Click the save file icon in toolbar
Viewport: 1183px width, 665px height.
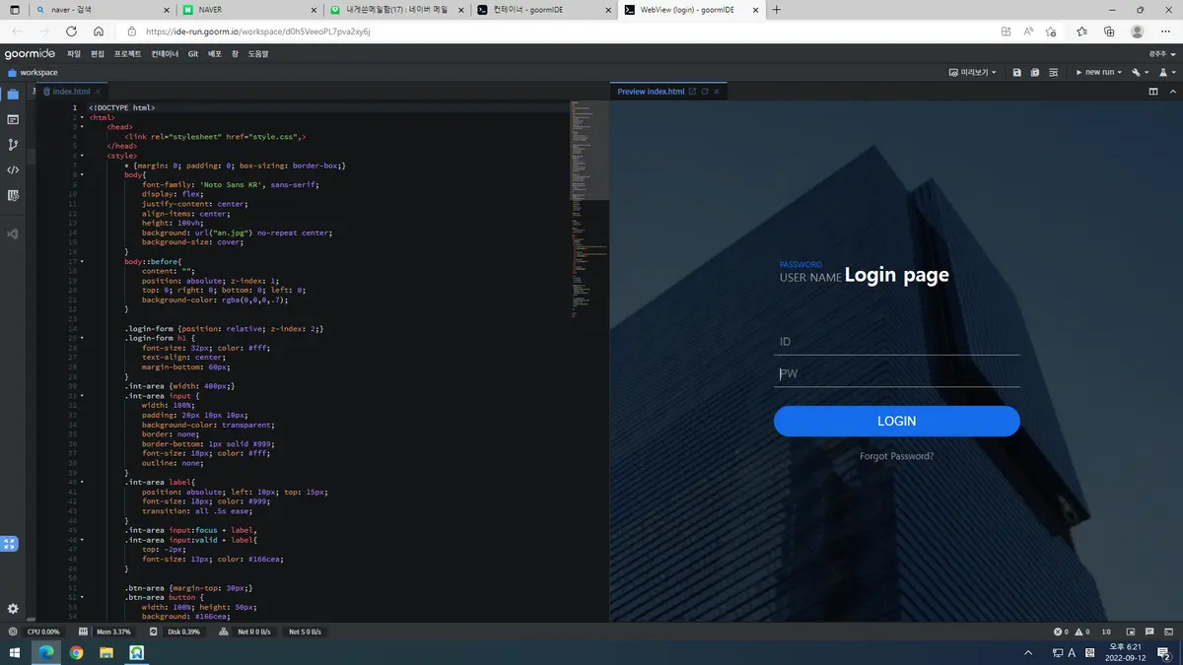tap(1016, 72)
